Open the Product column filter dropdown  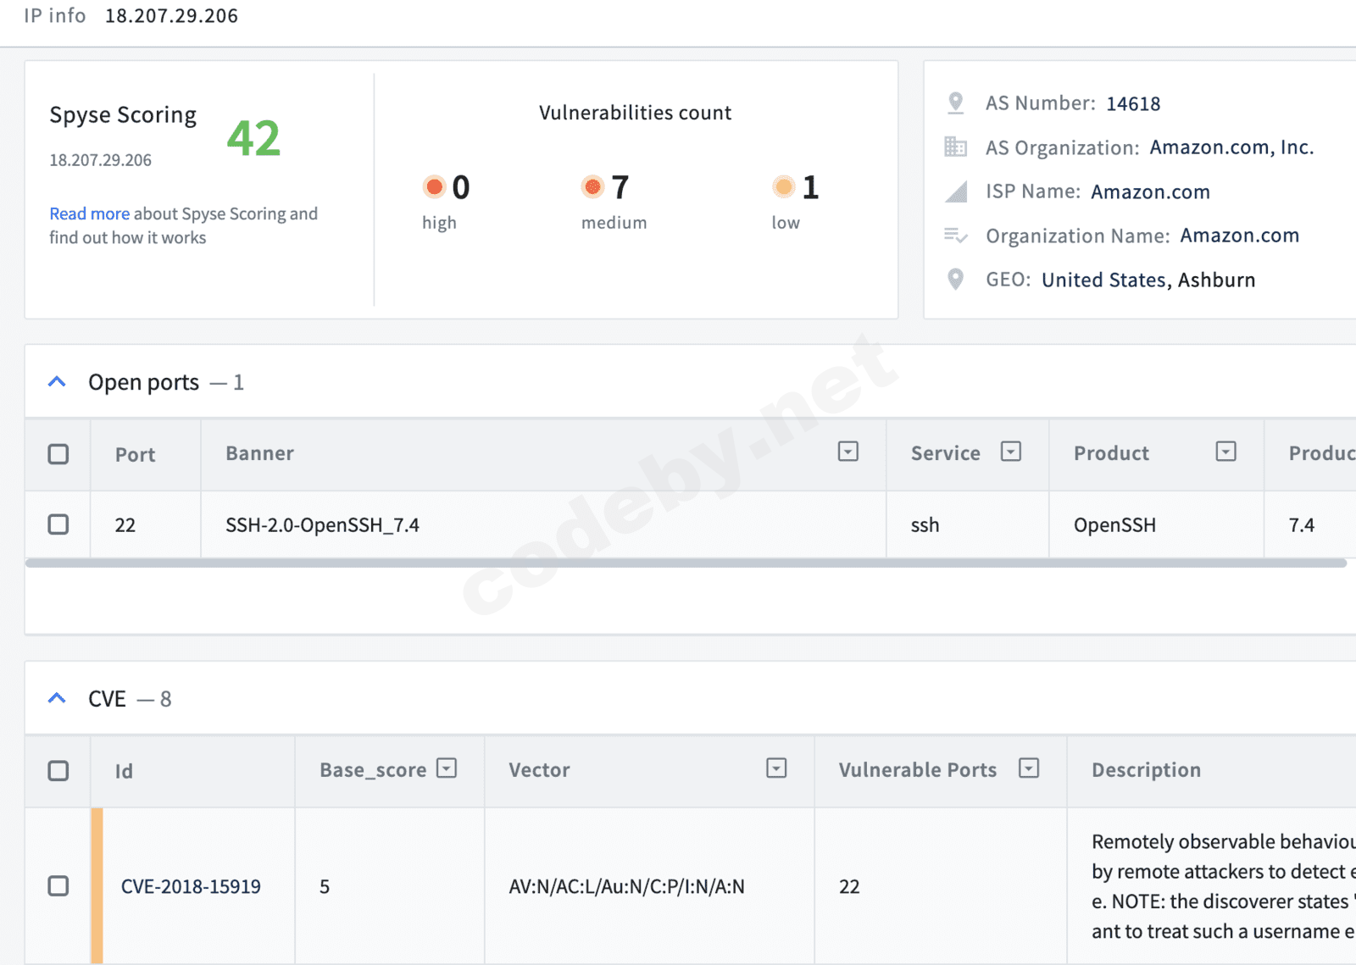(x=1226, y=452)
